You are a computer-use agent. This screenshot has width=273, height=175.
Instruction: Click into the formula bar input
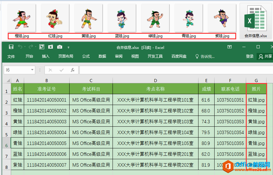pos(176,70)
